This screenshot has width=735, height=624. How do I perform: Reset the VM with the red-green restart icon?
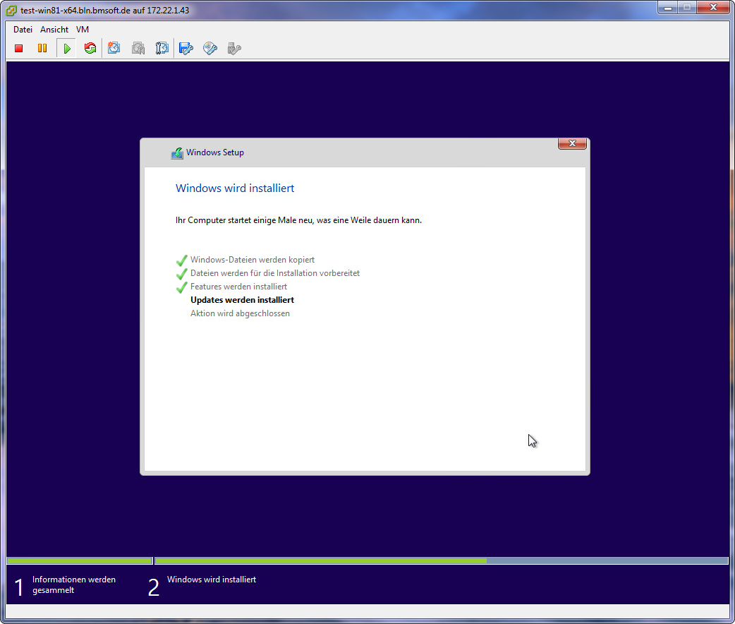(x=90, y=48)
